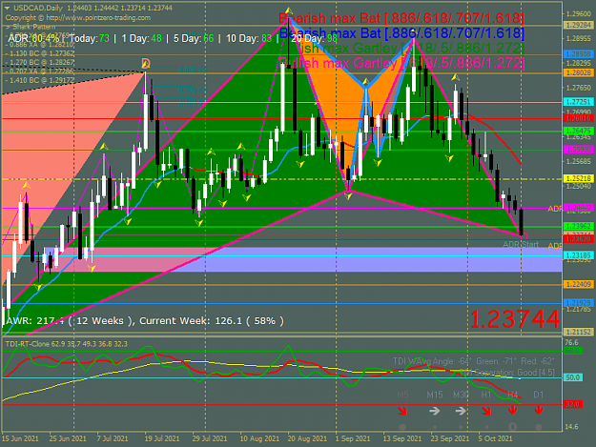The height and width of the screenshot is (447, 596).
Task: Click the 15 Jun 2021 date label
Action: pyautogui.click(x=20, y=438)
